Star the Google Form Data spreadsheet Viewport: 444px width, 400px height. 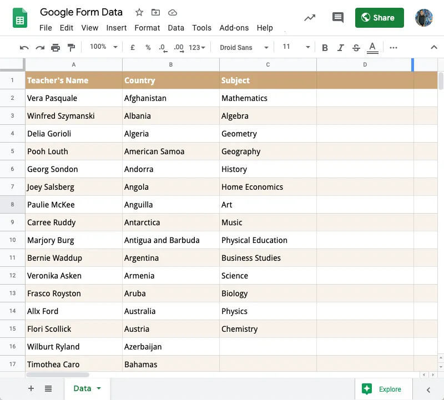coord(138,12)
